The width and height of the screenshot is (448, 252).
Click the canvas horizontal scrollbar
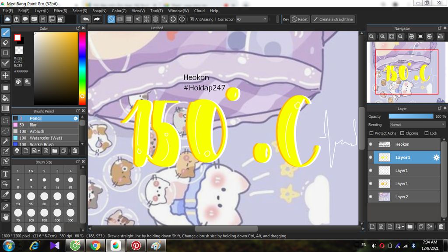[225, 228]
